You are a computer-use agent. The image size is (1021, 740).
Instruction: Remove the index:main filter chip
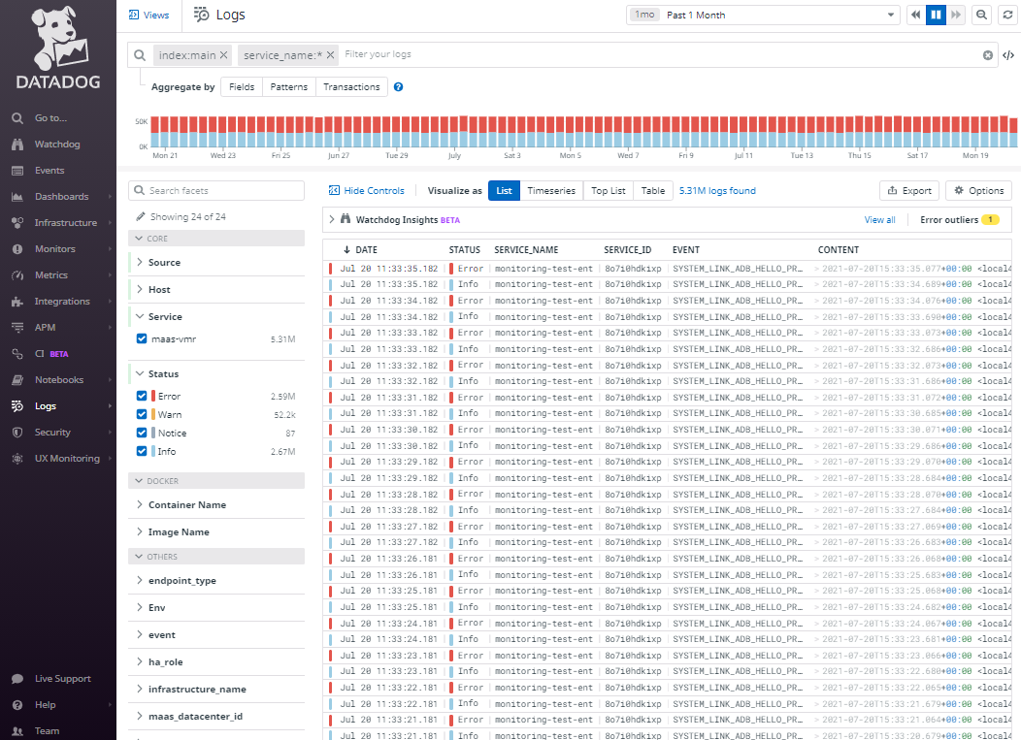[224, 55]
